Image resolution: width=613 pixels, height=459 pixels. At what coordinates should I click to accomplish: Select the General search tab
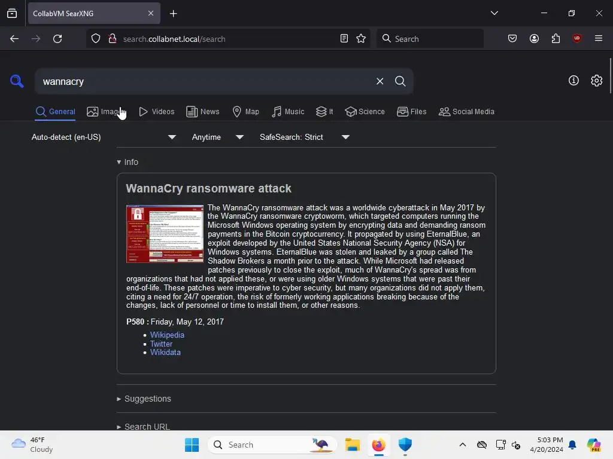coord(55,112)
